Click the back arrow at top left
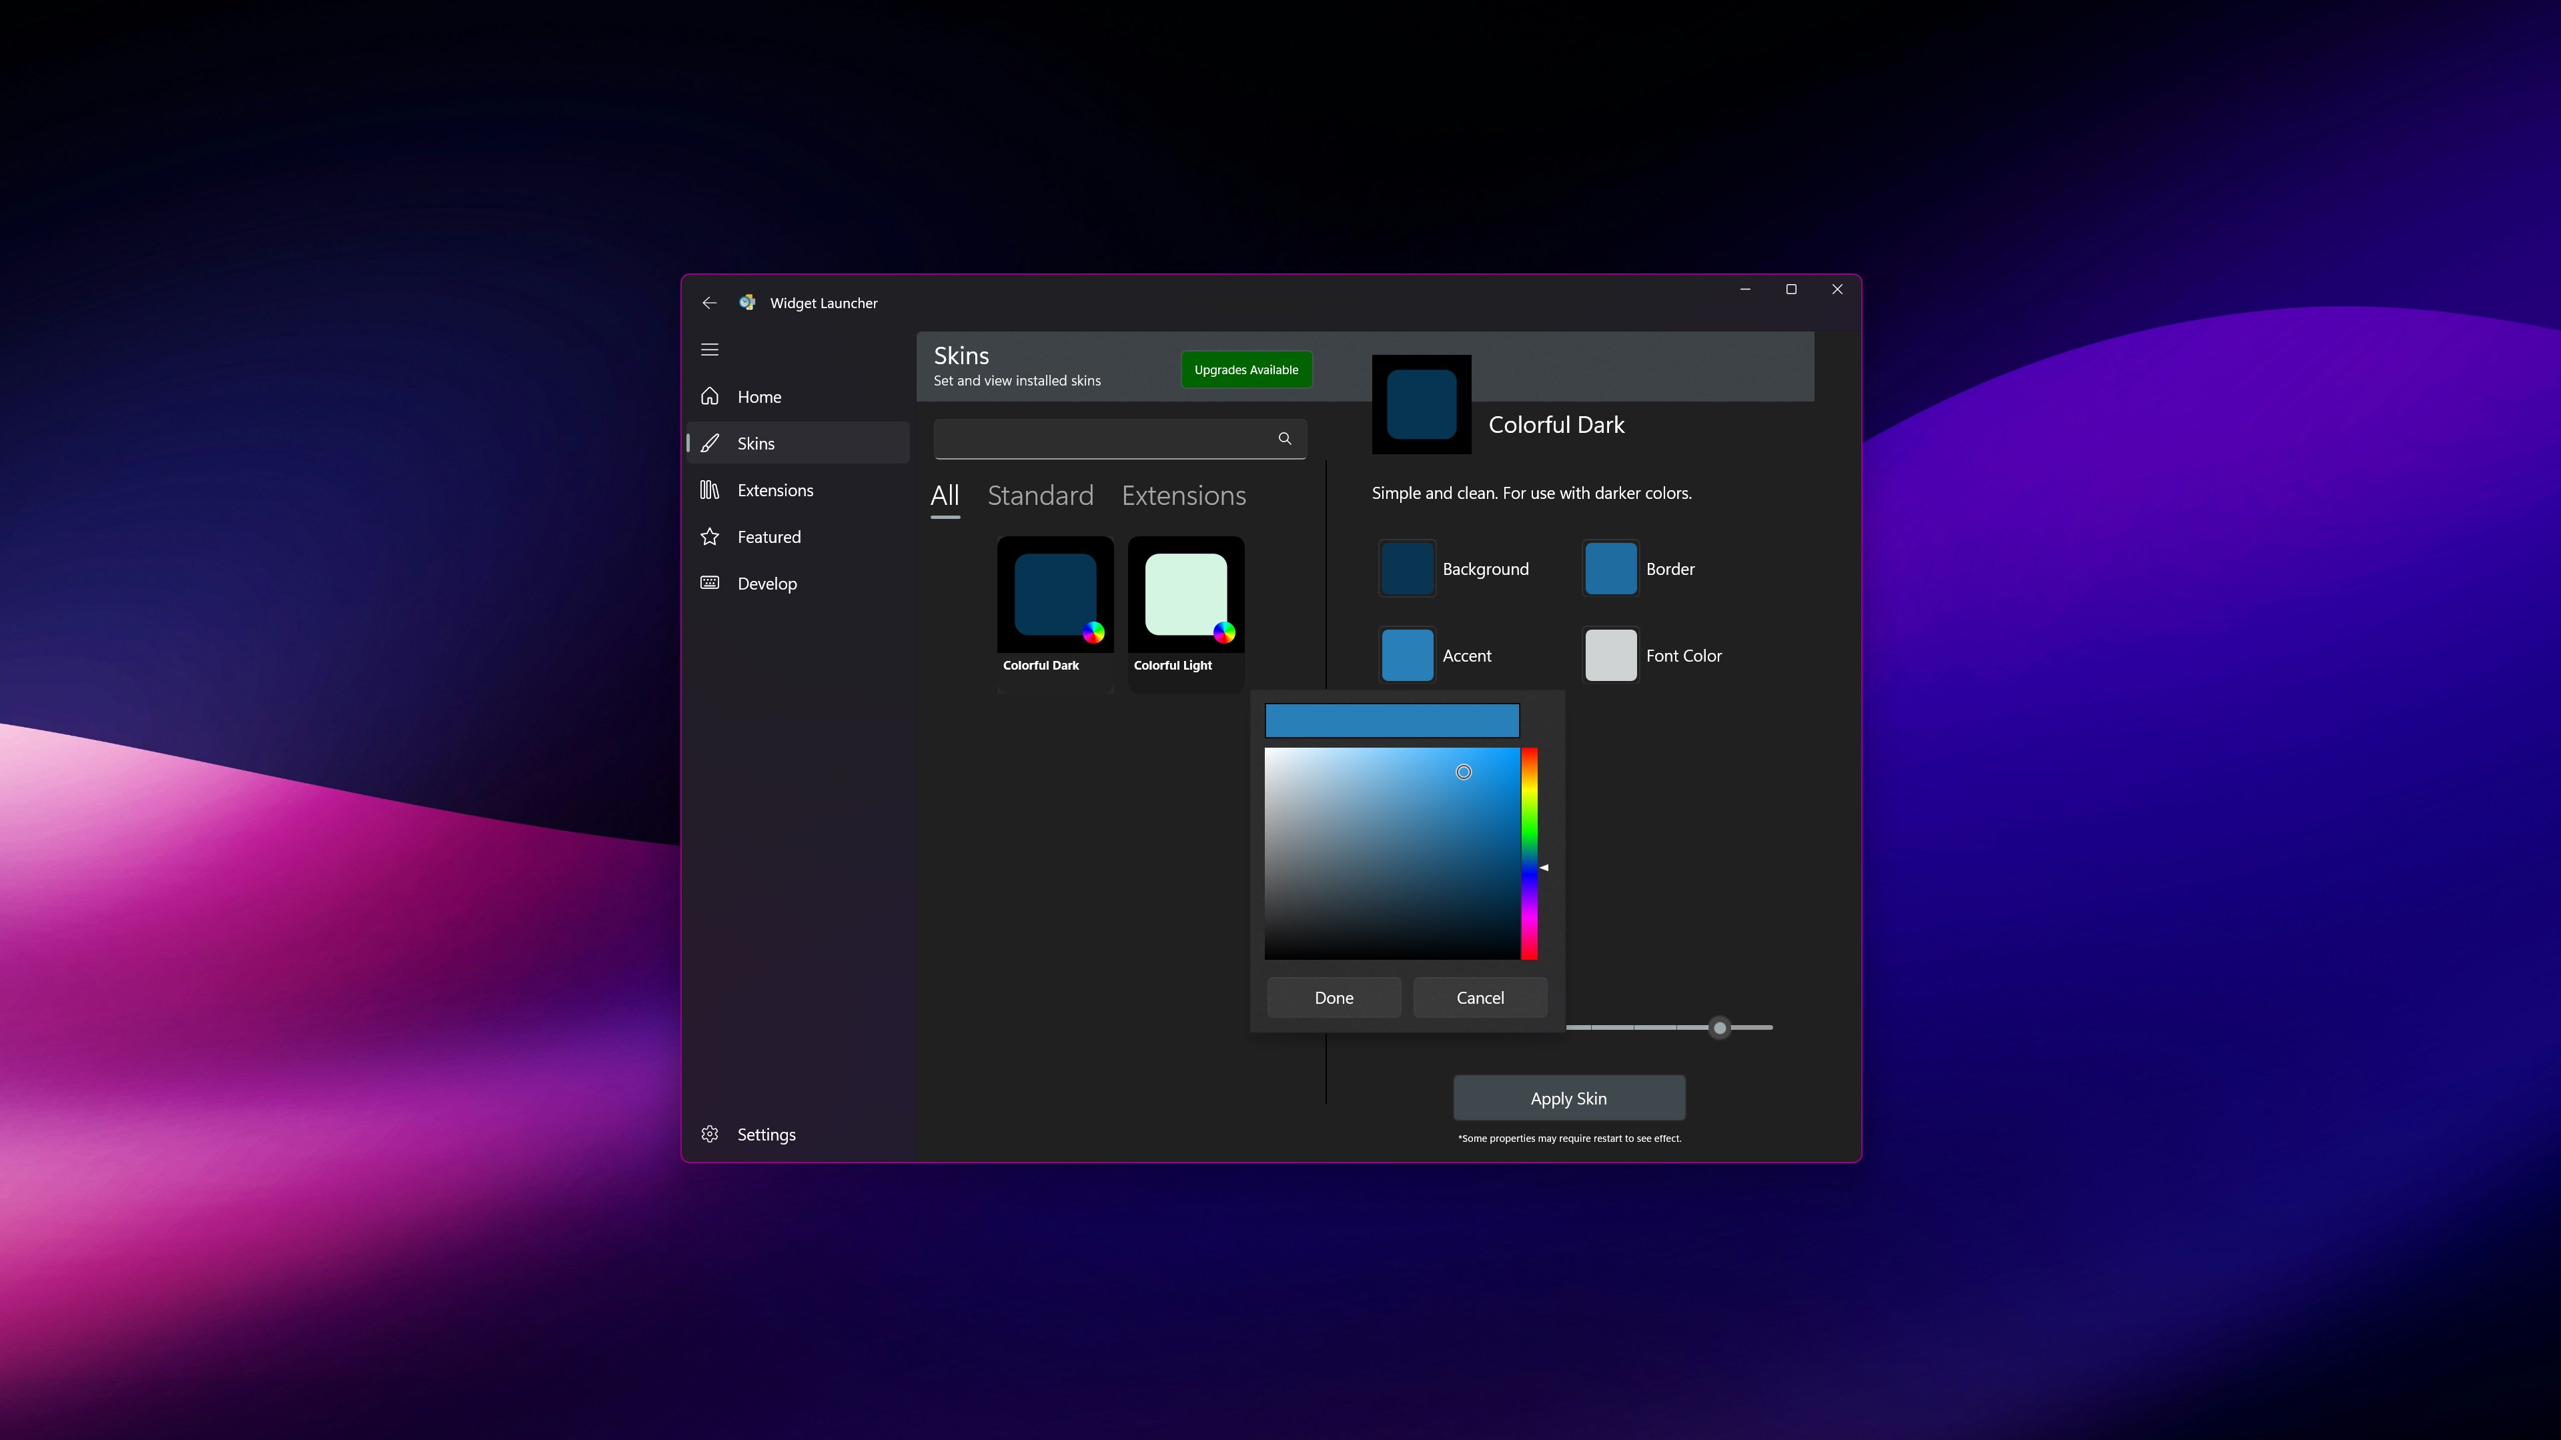Screen dimensions: 2561x1440 (x=709, y=302)
